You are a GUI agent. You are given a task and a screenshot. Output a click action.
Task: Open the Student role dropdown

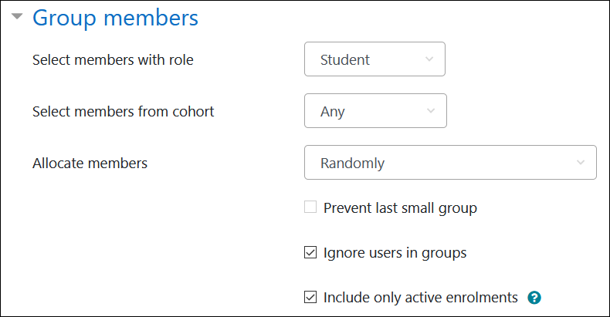(x=374, y=59)
